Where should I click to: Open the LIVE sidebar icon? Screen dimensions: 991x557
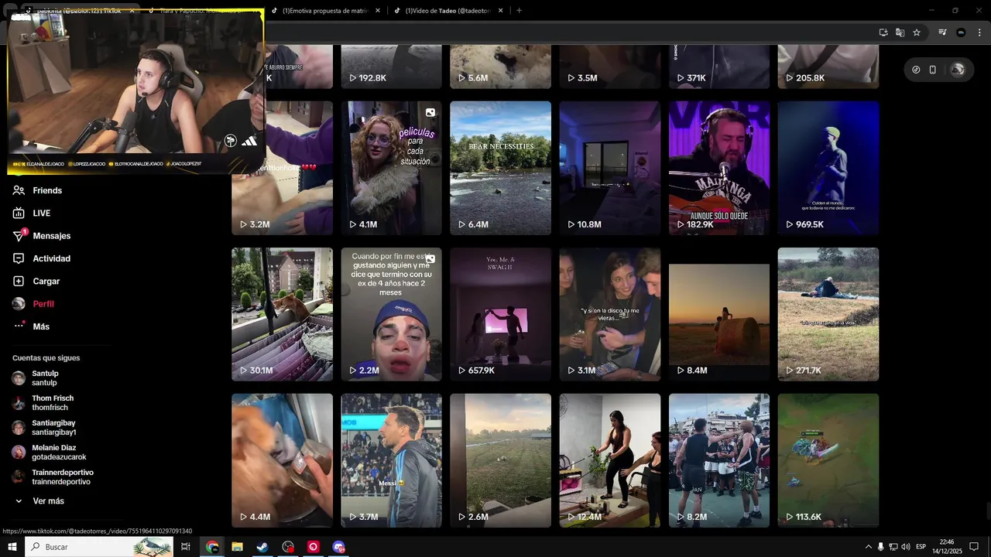coord(19,213)
